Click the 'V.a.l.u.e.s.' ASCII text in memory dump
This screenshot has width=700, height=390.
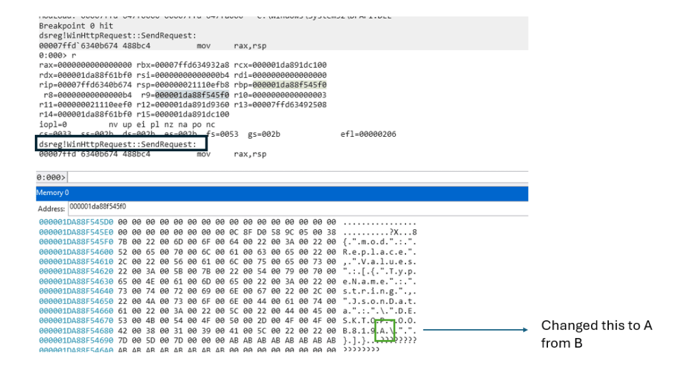pyautogui.click(x=384, y=261)
